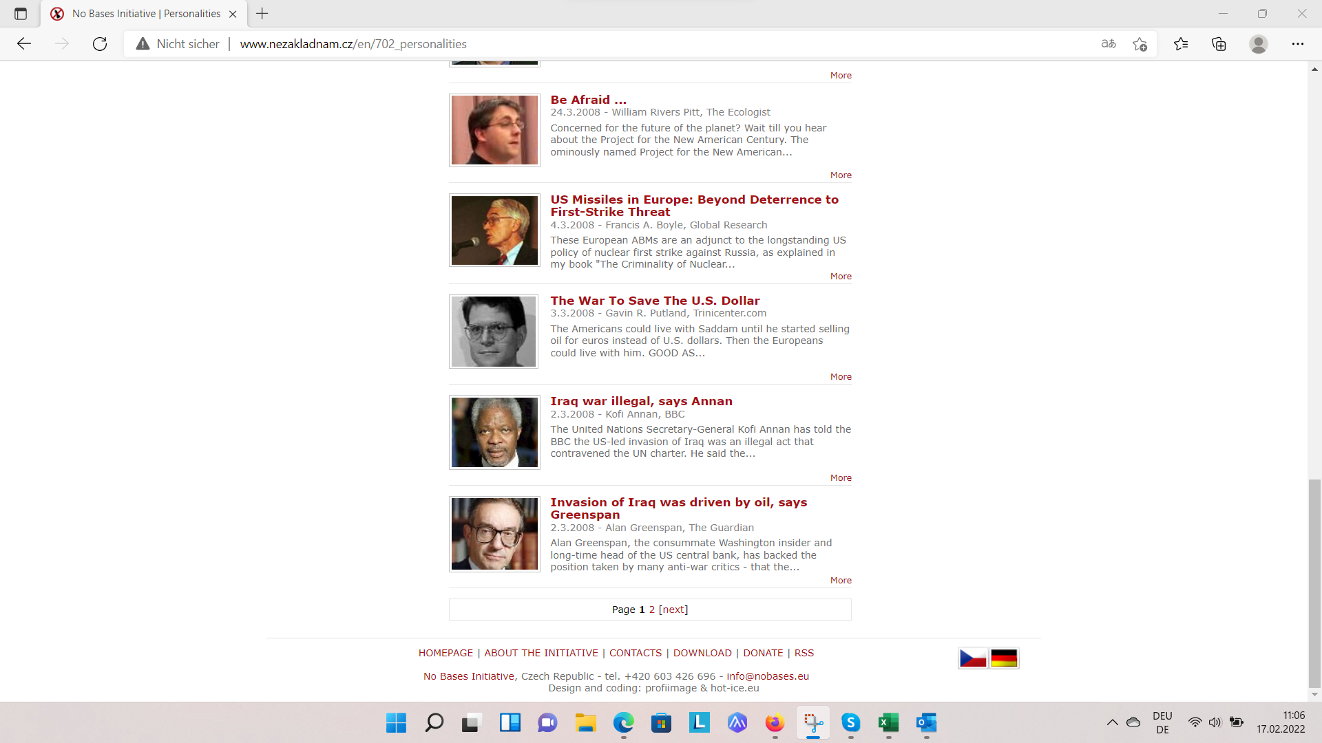Screen dimensions: 1322x743
Task: Click Kofi Annan's photo thumbnail
Action: point(494,432)
